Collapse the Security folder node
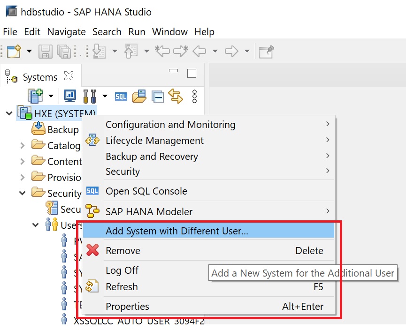 (22, 193)
